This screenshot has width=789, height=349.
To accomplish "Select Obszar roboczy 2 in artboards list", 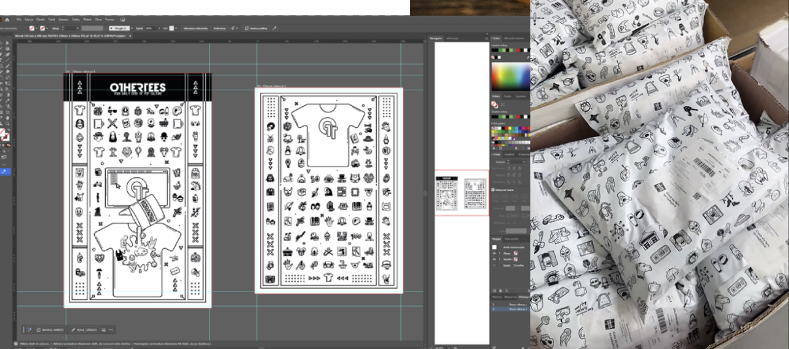I will [x=510, y=309].
